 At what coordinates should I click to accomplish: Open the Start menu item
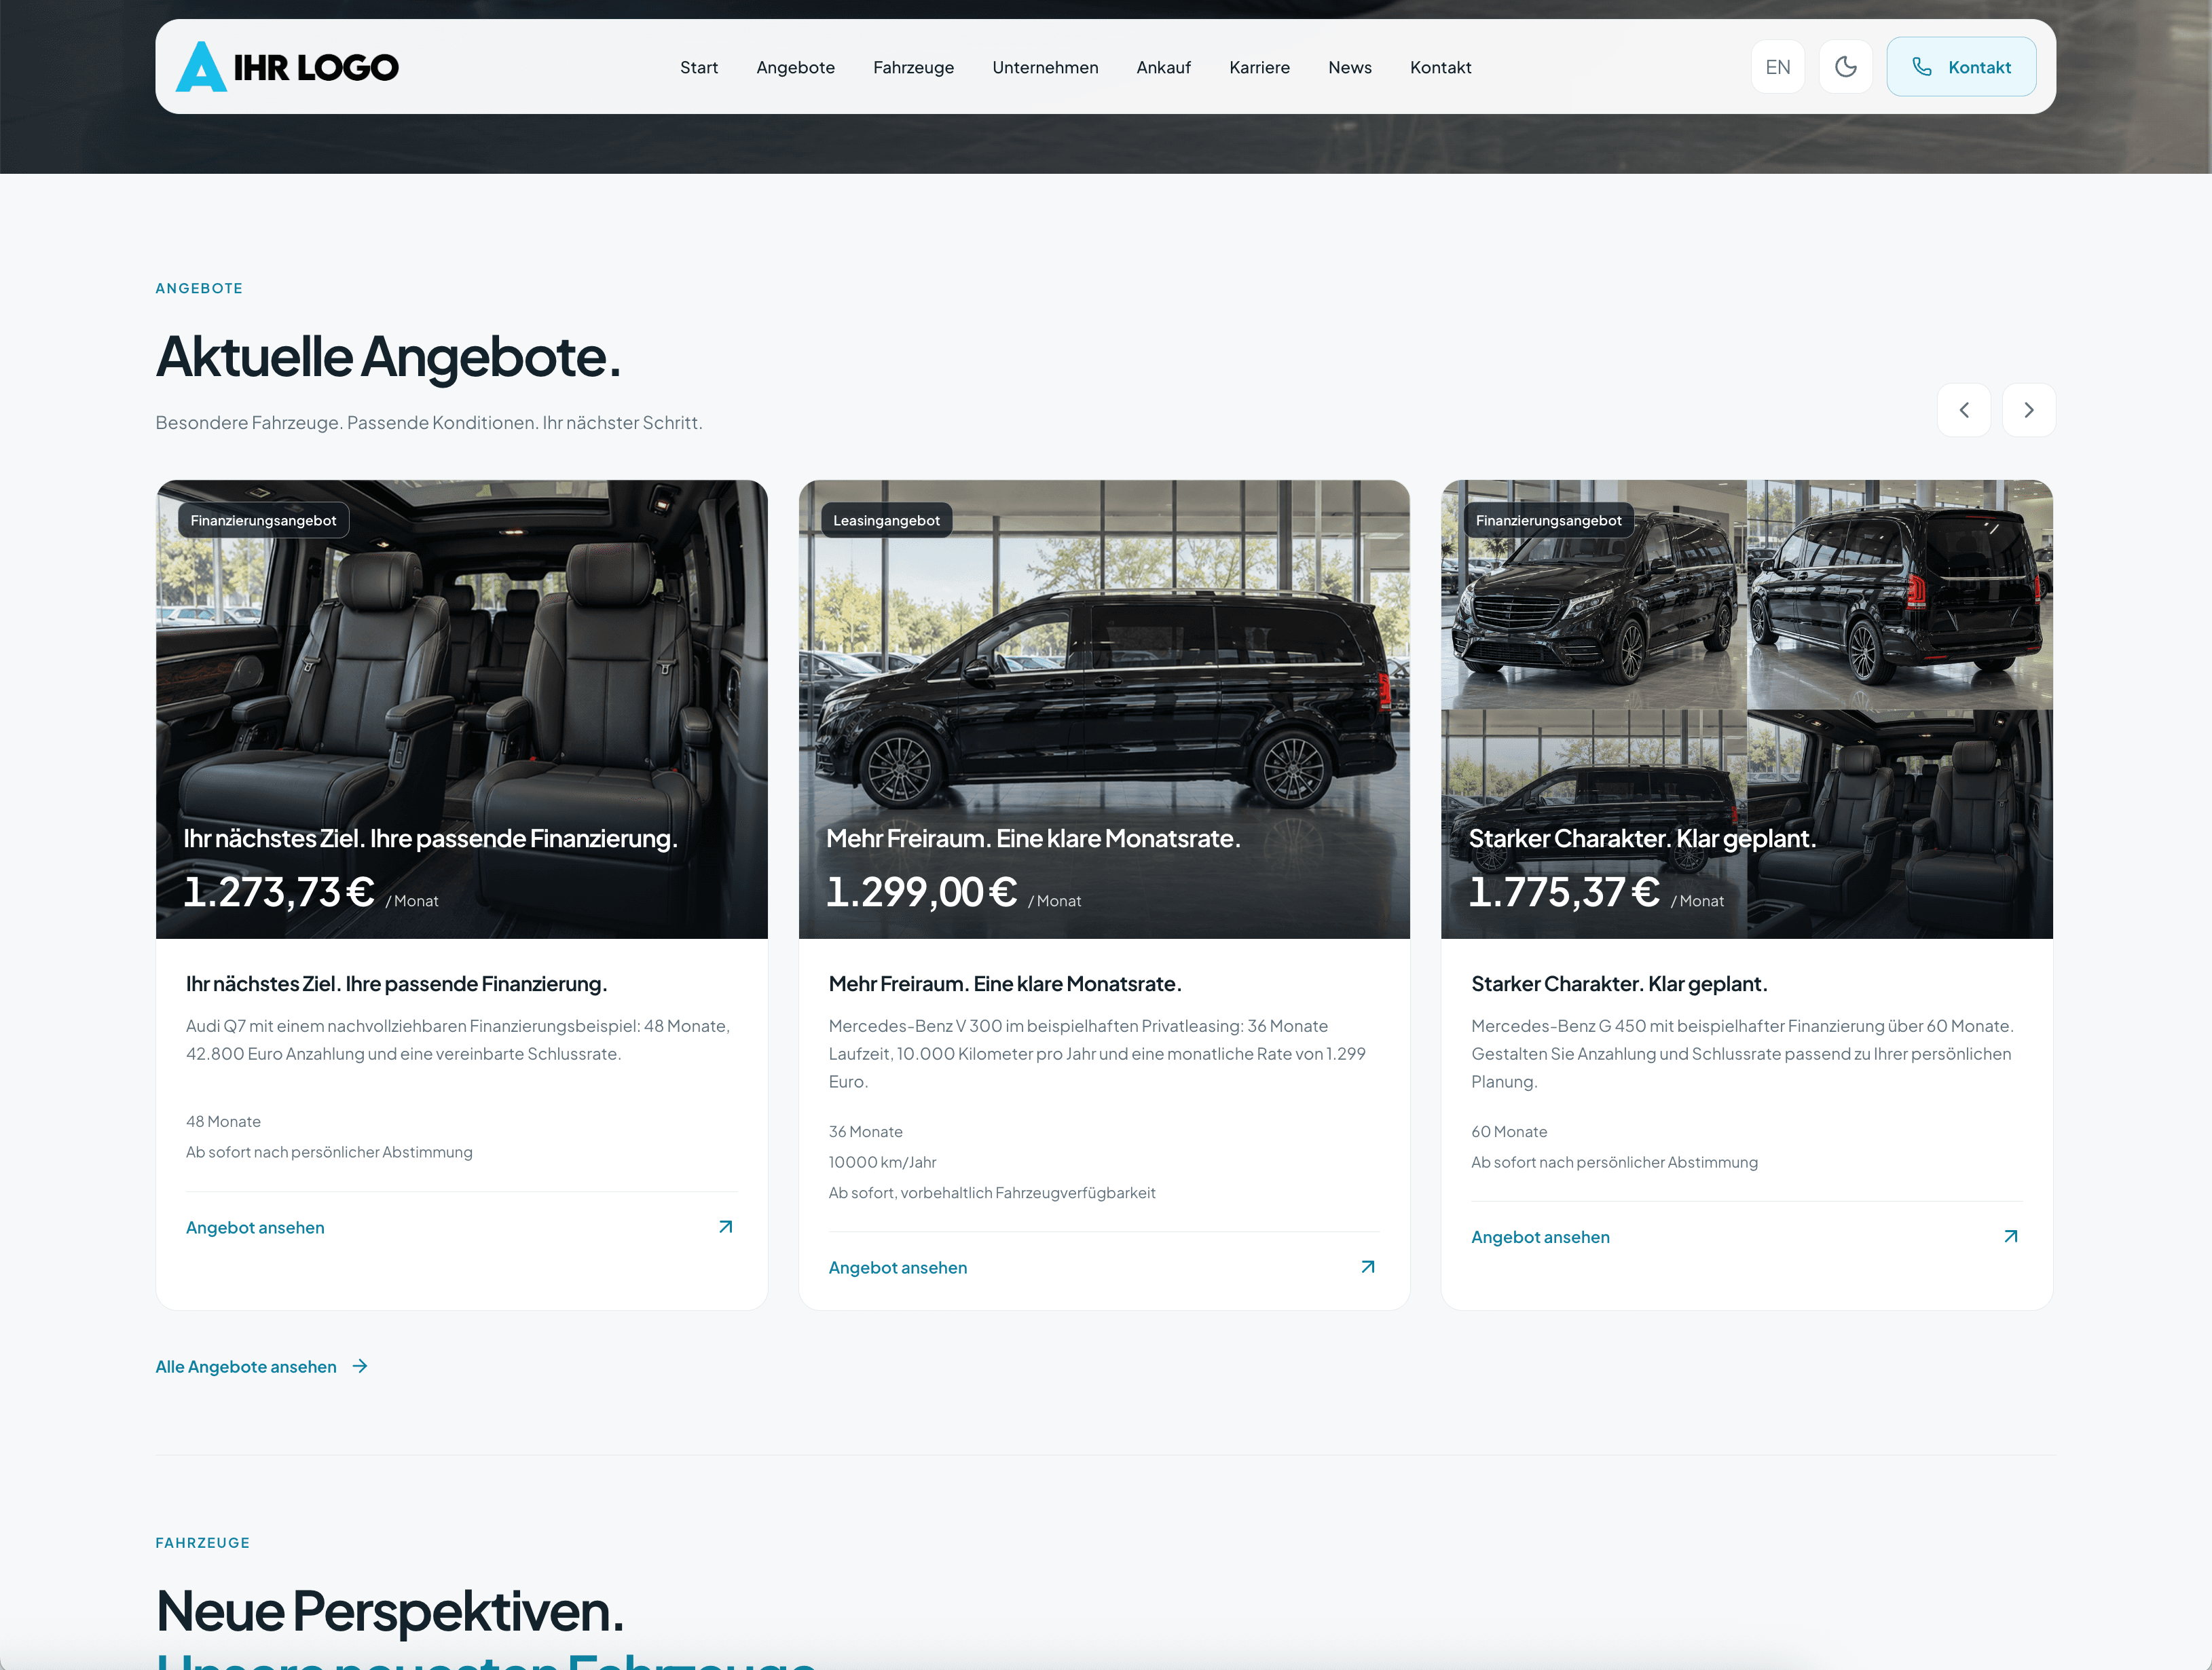coord(699,67)
